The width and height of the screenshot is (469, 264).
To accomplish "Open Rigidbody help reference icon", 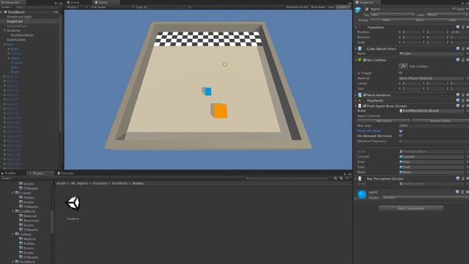I will point(457,100).
